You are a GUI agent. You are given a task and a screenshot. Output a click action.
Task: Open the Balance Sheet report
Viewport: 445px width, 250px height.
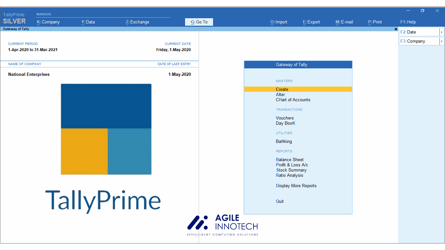290,160
